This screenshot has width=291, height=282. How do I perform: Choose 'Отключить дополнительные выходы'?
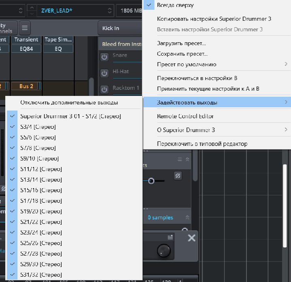coord(74,102)
